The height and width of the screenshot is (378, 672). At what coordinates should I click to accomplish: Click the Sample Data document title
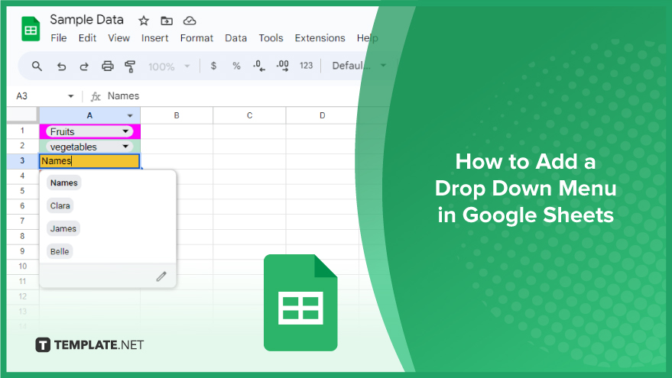[86, 20]
